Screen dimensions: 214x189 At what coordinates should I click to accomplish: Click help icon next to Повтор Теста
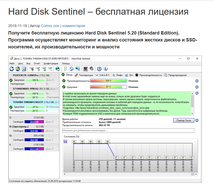197,120
